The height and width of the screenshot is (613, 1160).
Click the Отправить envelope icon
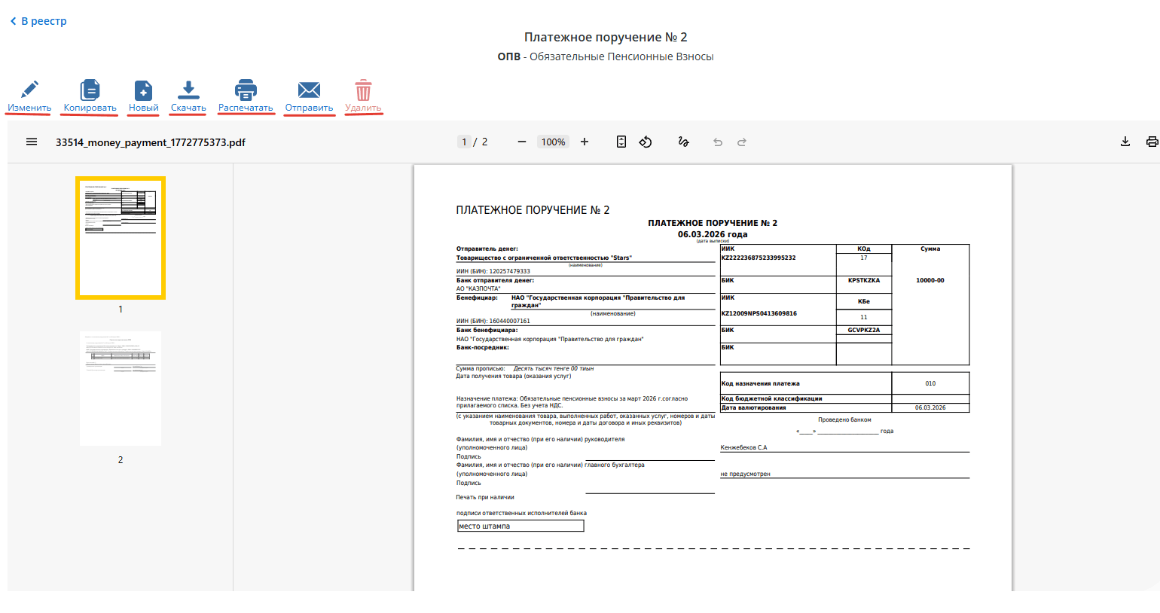pos(309,90)
